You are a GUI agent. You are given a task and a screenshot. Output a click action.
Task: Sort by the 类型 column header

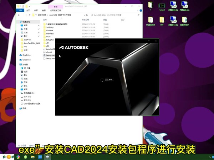pyautogui.click(x=105, y=20)
